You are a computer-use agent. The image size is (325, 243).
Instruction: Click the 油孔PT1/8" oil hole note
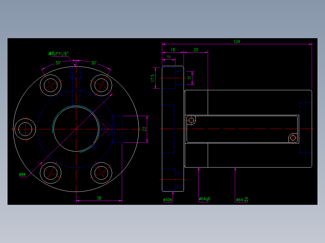58,54
